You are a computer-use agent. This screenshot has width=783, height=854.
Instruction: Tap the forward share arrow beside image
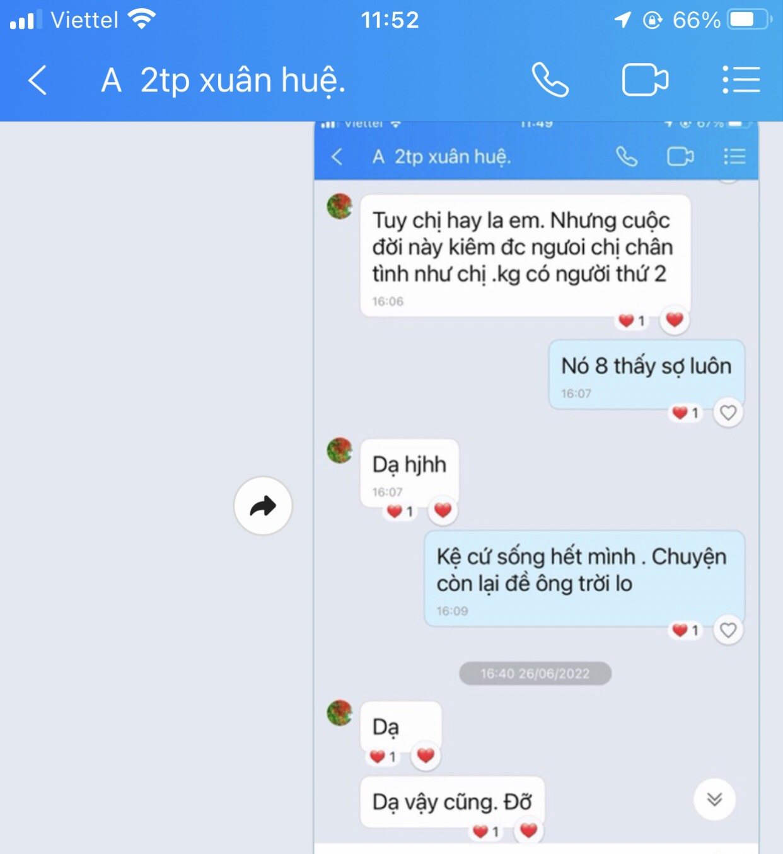(x=263, y=505)
